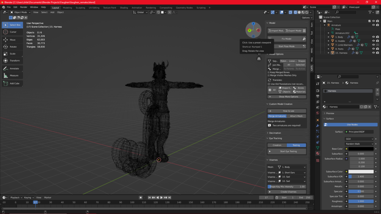The image size is (381, 214).
Task: Expand the material Preview panel
Action: pos(330,113)
